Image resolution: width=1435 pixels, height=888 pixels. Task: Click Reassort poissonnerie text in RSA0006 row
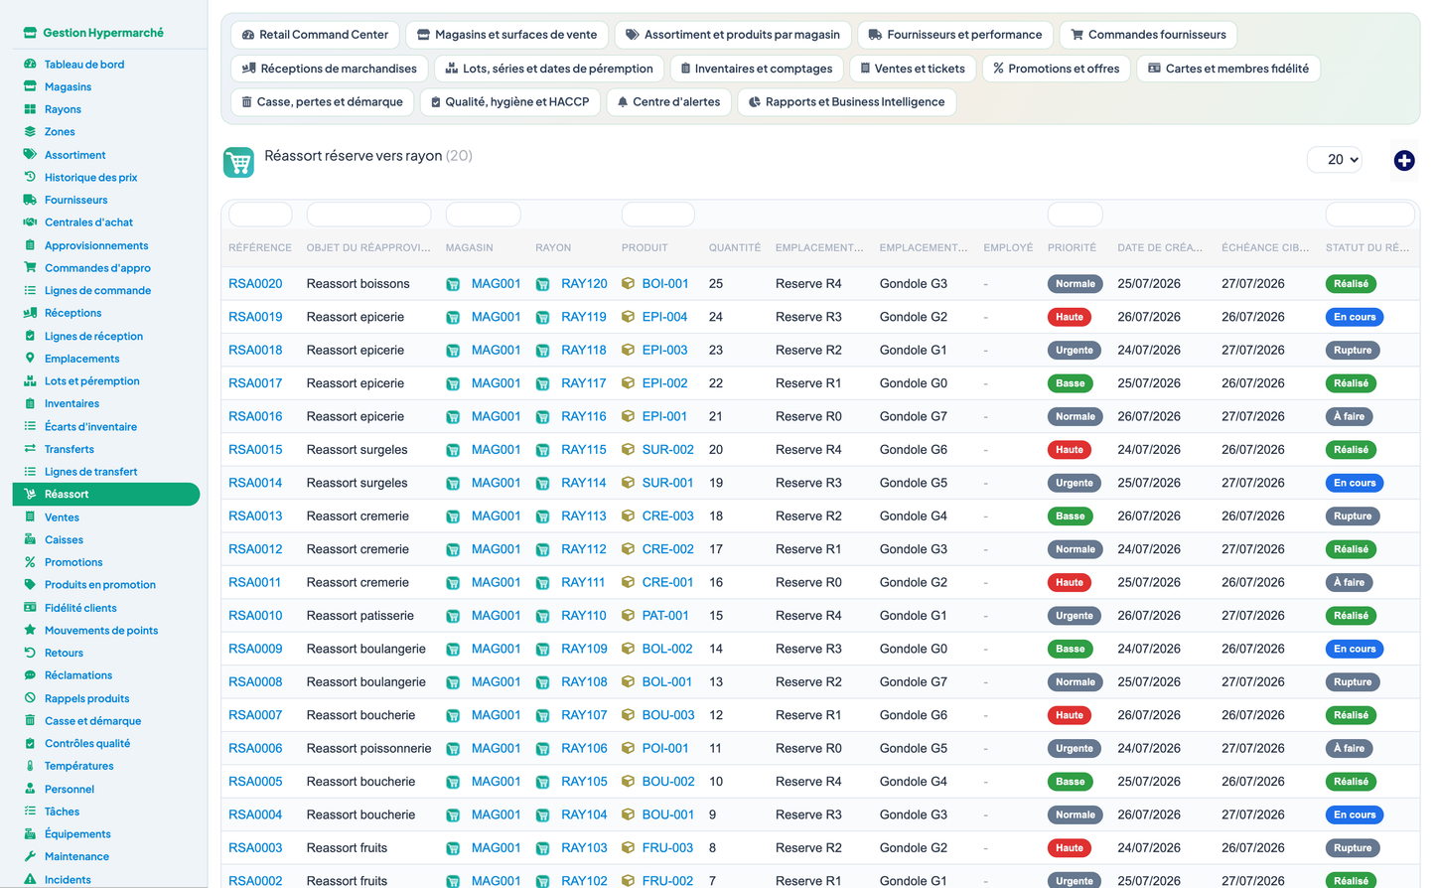368,749
